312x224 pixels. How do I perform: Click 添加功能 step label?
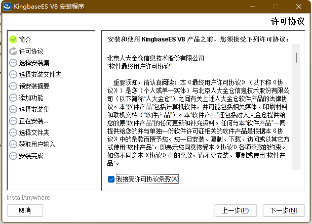point(31,98)
